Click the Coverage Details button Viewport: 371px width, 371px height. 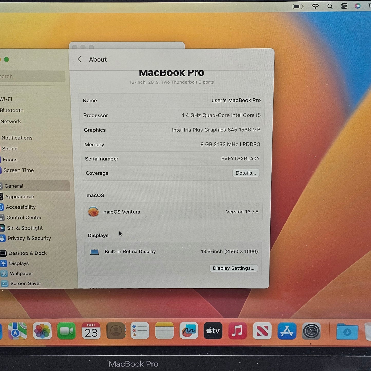[245, 173]
